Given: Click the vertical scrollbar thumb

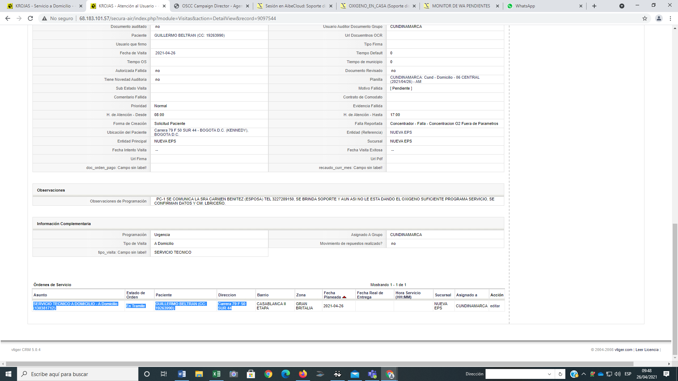Looking at the screenshot, I should (x=675, y=289).
